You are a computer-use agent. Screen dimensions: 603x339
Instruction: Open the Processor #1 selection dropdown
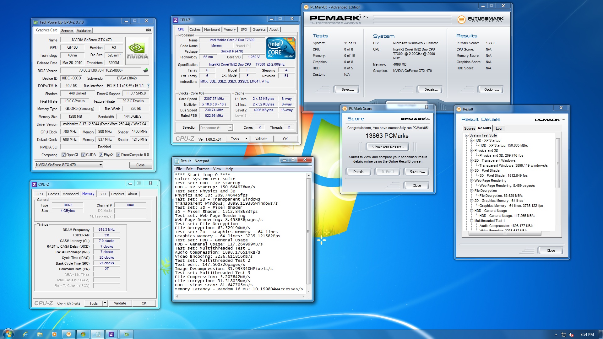(216, 128)
